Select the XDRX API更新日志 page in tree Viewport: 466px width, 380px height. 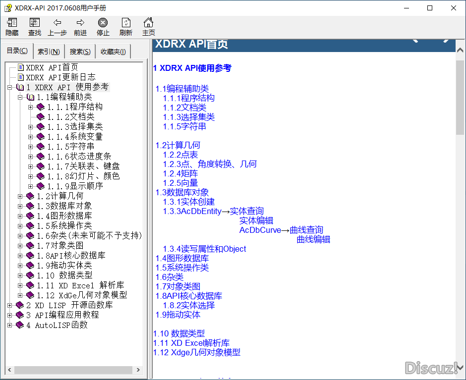point(60,77)
